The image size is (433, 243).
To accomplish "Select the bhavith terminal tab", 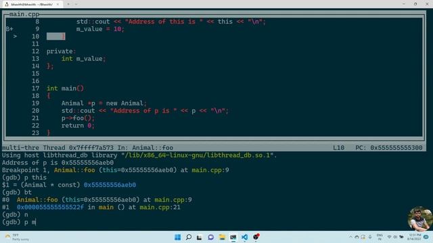I will click(32, 4).
